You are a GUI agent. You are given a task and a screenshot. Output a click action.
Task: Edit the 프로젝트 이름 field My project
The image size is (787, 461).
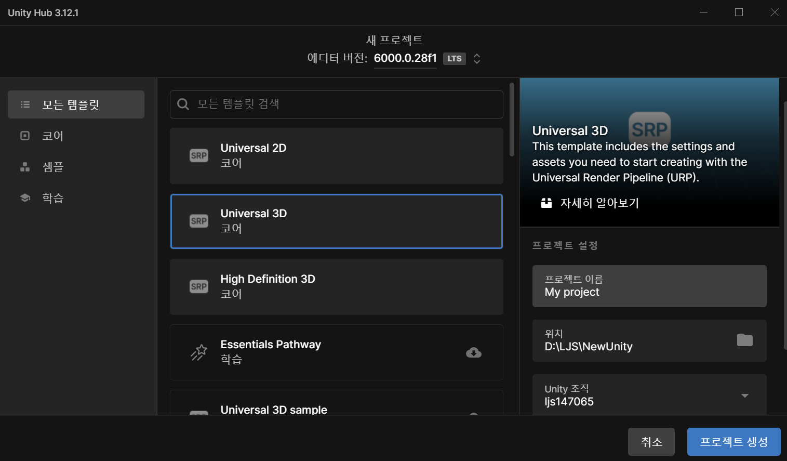click(x=649, y=286)
